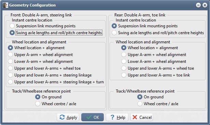Choose rear Upper and lower A-arms + toe link
Image resolution: width=210 pixels, height=125 pixels.
pos(155,75)
